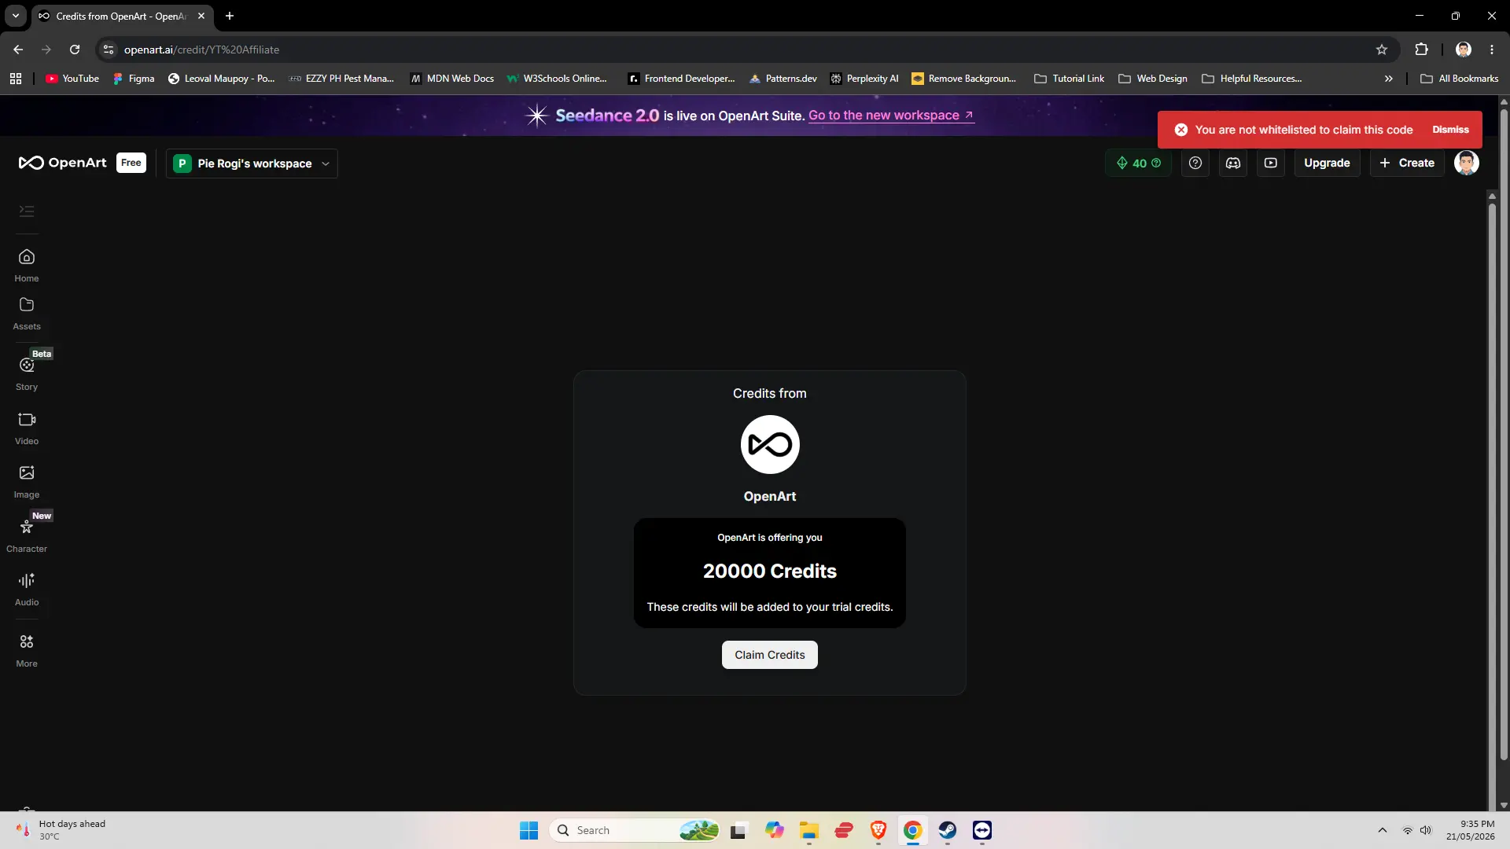Click the 40 credits balance indicator
This screenshot has height=849, width=1510.
(x=1138, y=163)
